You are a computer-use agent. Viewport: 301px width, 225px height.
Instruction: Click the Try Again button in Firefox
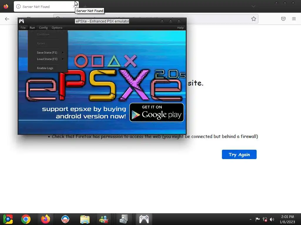[239, 154]
